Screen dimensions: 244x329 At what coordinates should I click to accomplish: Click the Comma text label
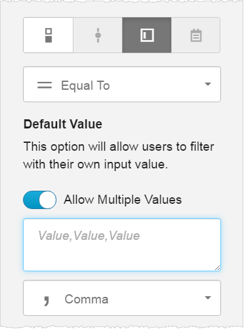87,299
